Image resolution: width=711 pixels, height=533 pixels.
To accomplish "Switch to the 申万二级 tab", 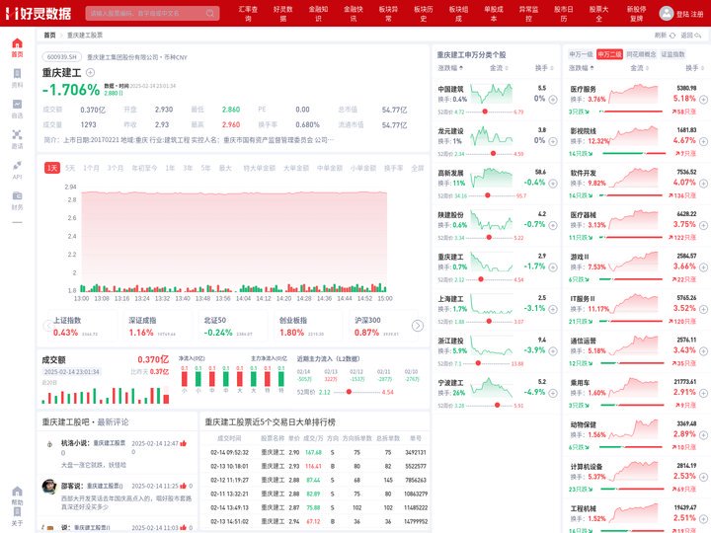I will click(x=609, y=54).
